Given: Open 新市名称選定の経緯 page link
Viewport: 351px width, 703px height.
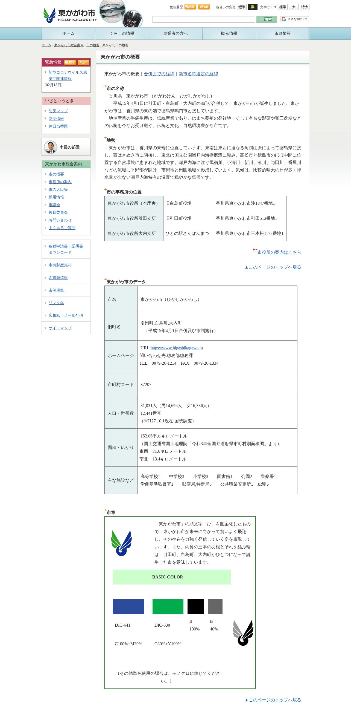Looking at the screenshot, I should tap(198, 74).
